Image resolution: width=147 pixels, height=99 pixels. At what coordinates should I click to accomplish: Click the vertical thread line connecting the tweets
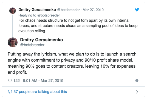click(13, 26)
